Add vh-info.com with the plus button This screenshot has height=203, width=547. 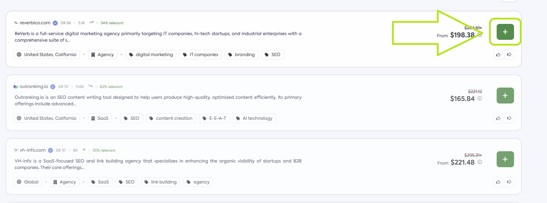(x=505, y=159)
